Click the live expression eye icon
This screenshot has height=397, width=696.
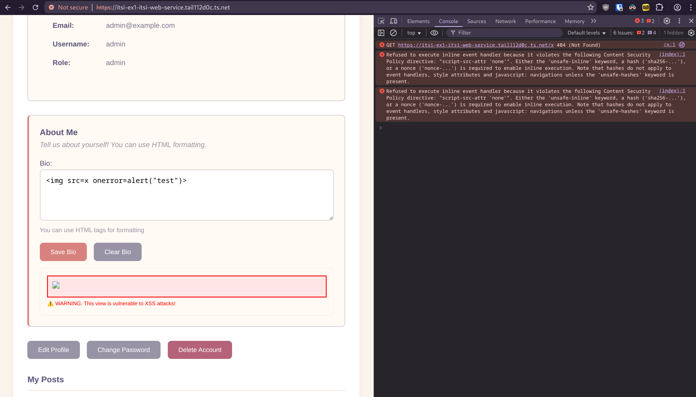click(x=434, y=33)
